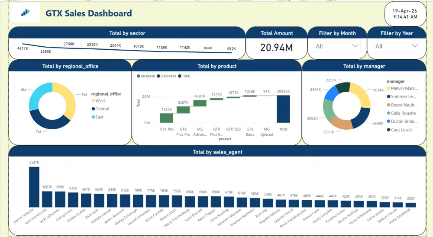The width and height of the screenshot is (433, 237).
Task: Click the date and time card
Action: 405,14
